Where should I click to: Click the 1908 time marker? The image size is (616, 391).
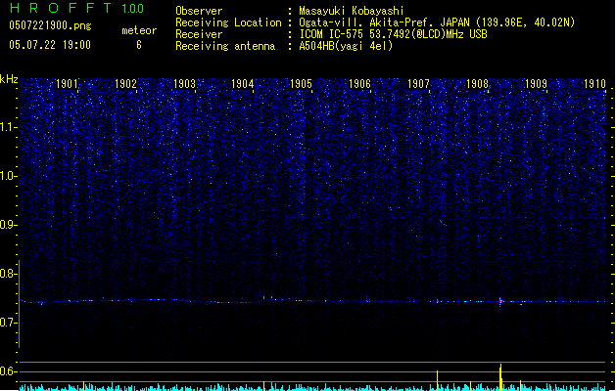pos(477,84)
